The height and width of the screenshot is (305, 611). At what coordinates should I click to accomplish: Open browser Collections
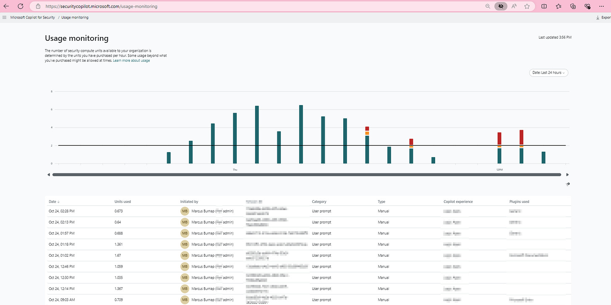[573, 6]
